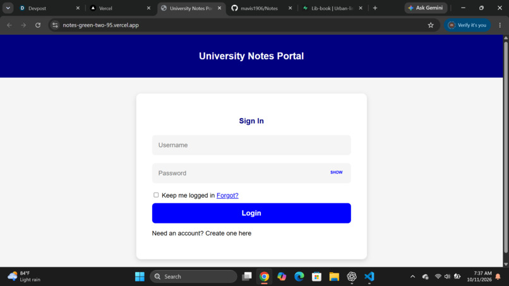Click the Ask Gemini button
Screen dimensions: 509x286
click(426, 8)
